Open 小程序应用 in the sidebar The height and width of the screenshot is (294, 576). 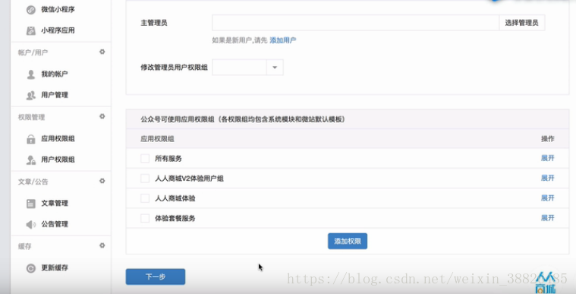tap(58, 30)
